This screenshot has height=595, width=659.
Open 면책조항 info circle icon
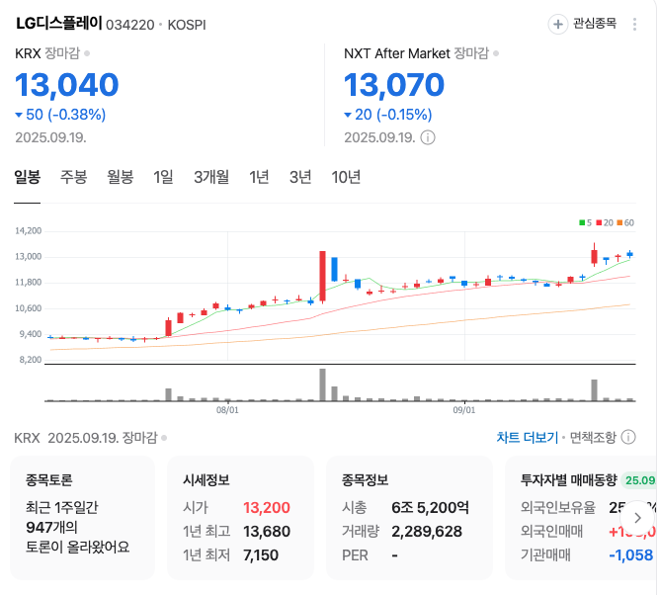628,437
